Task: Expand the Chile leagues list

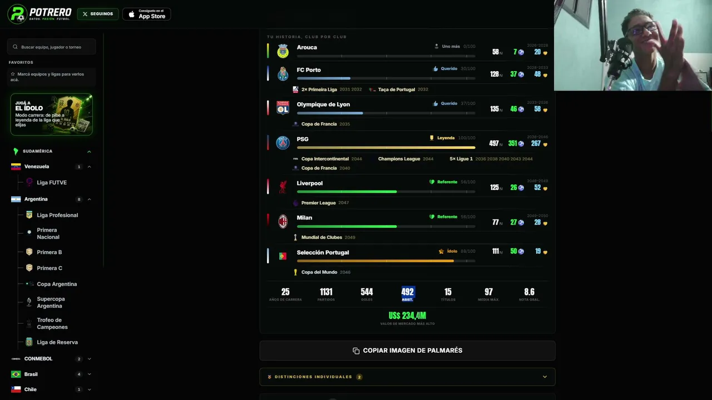Action: pyautogui.click(x=89, y=389)
